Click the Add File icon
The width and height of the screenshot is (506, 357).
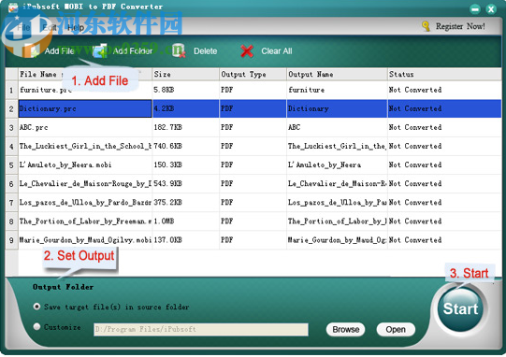[32, 50]
